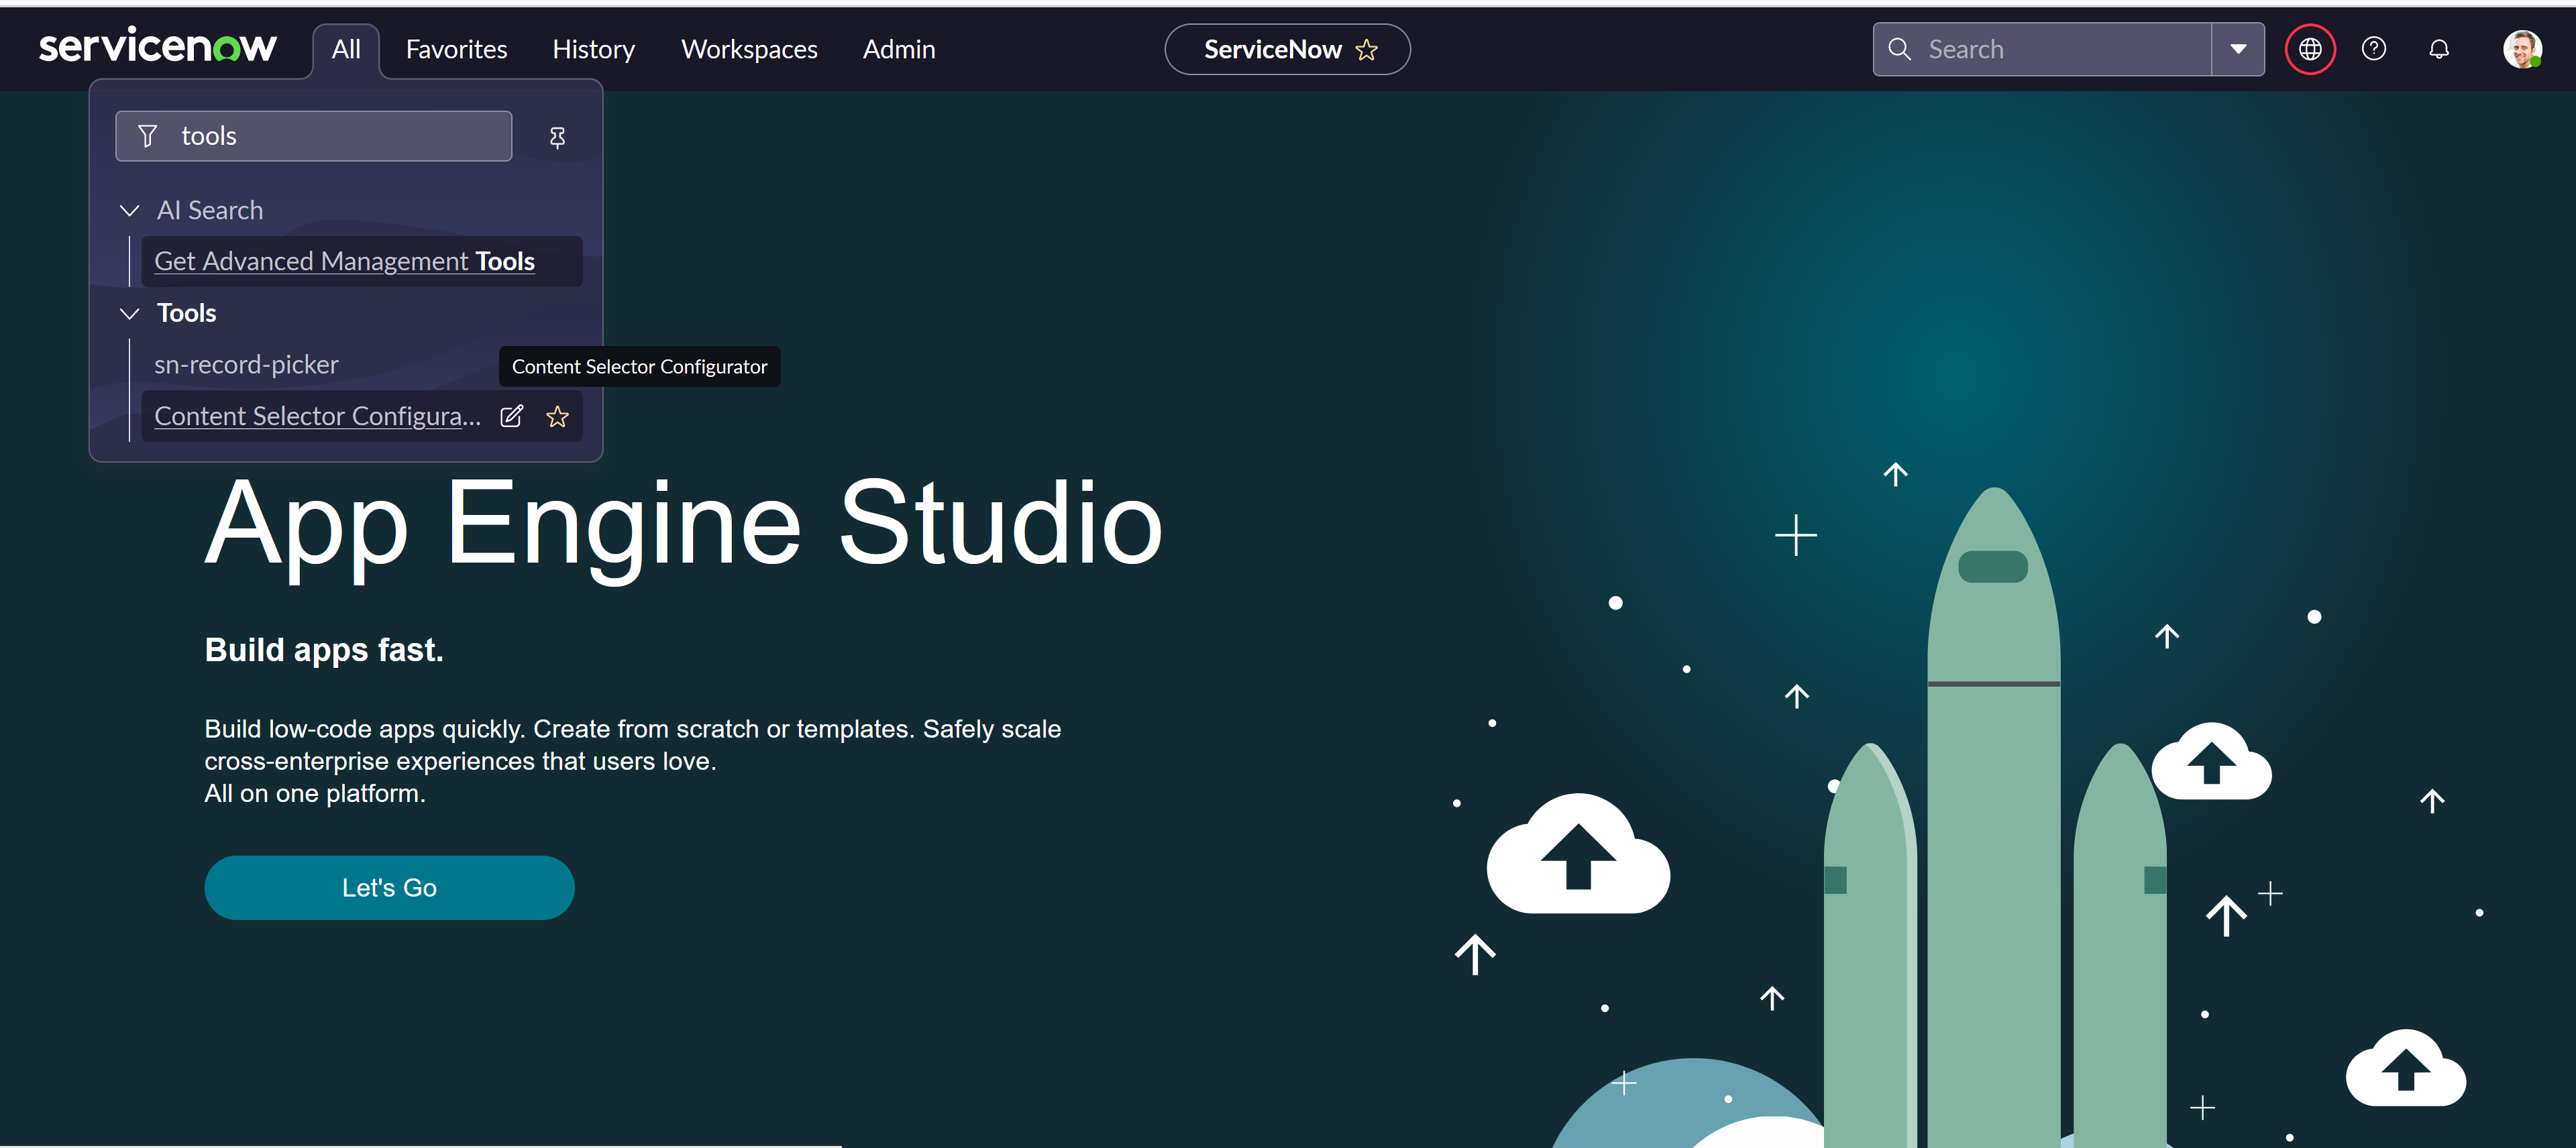Pin the All menu open
Viewport: 2576px width, 1148px height.
tap(557, 137)
